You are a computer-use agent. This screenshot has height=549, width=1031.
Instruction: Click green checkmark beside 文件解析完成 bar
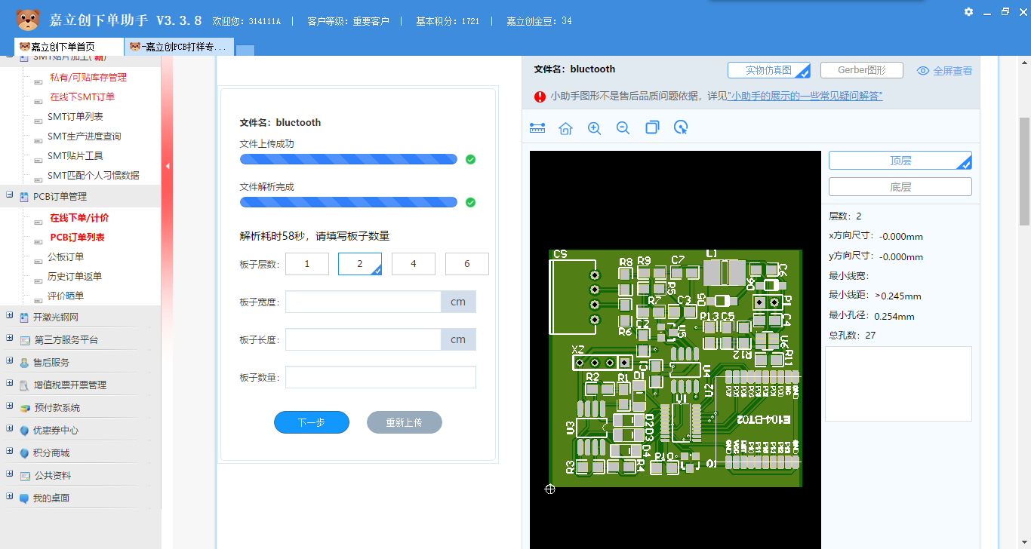pos(470,202)
